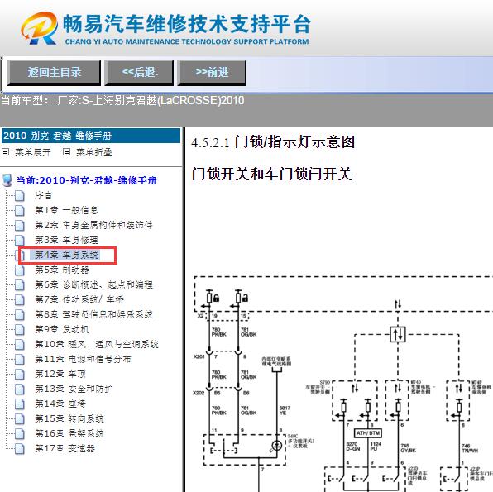Click page icon beside 第11章 电源和信号分布
Image resolution: width=493 pixels, height=492 pixels.
pos(20,359)
